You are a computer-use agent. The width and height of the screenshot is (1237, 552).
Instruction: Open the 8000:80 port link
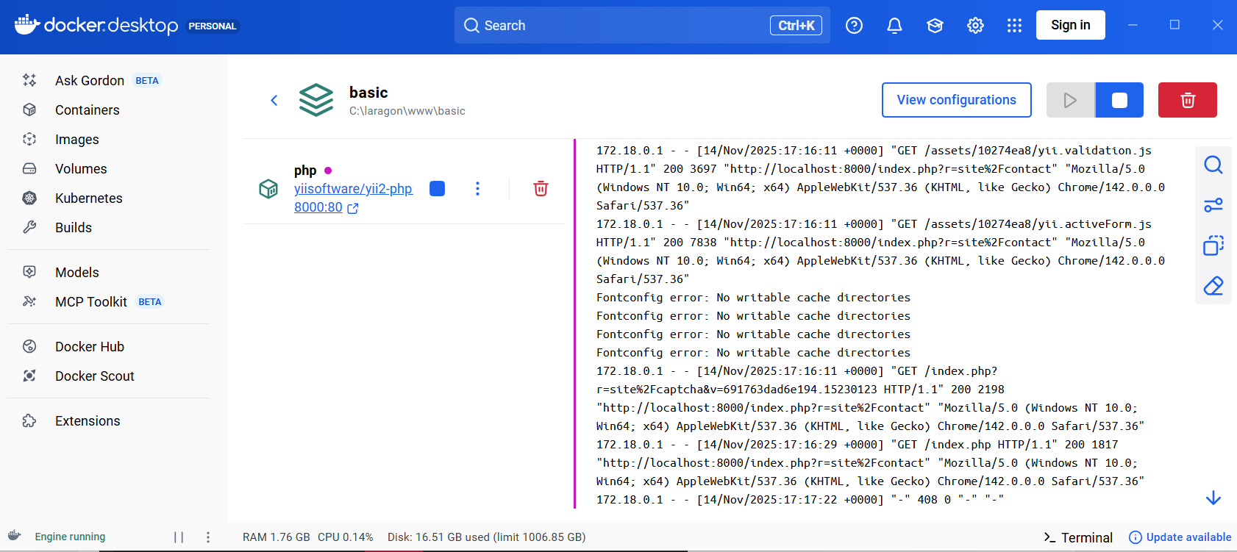click(318, 207)
